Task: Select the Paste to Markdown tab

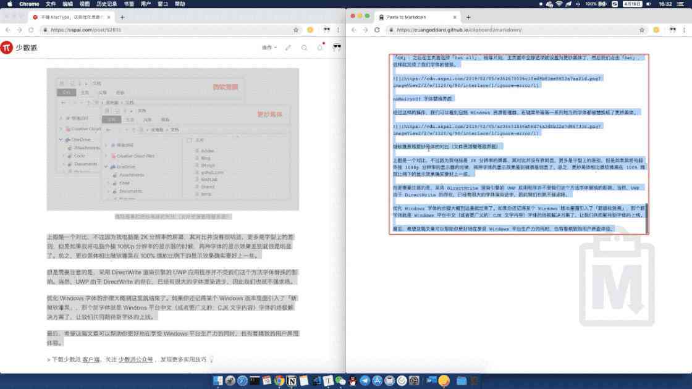Action: pyautogui.click(x=417, y=17)
